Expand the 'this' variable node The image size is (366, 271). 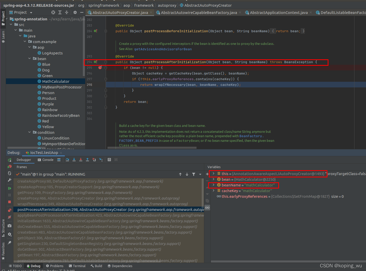click(x=213, y=174)
